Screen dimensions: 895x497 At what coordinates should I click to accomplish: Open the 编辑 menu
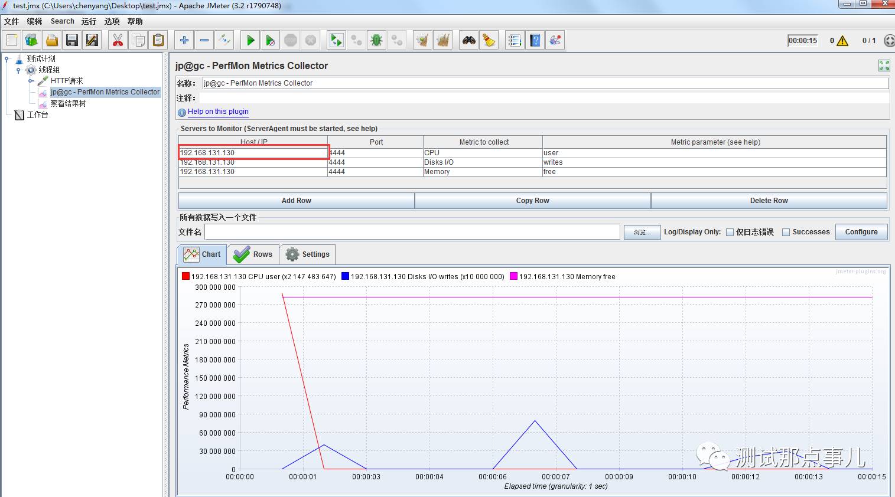[x=34, y=21]
